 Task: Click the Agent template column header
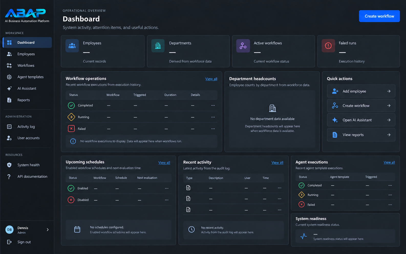tap(339, 177)
